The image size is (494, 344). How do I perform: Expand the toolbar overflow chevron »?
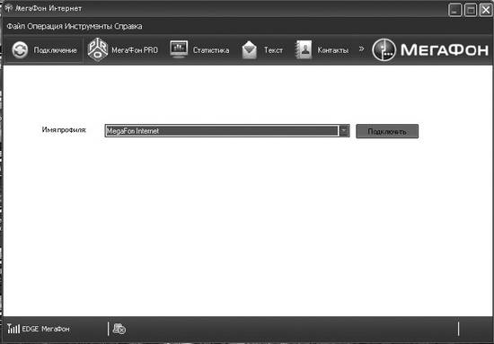(x=361, y=49)
